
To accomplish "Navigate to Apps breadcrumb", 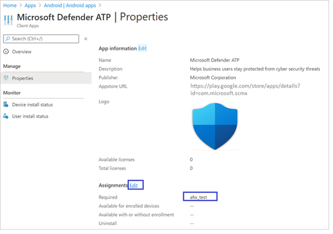I will pos(30,5).
